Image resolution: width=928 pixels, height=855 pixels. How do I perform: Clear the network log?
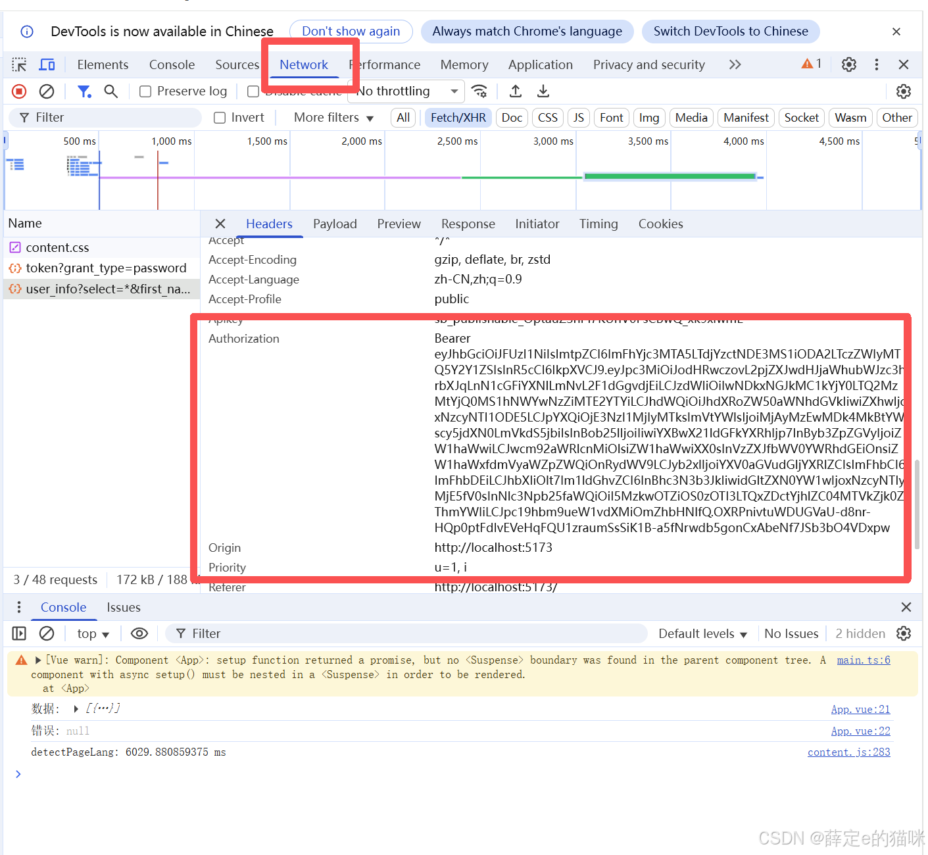(x=47, y=91)
